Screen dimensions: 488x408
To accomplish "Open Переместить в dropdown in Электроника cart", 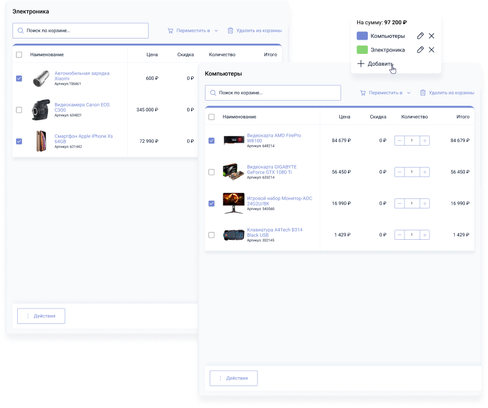I will [192, 30].
